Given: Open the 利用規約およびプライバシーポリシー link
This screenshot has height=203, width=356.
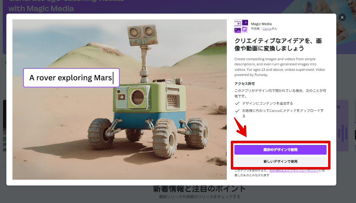Looking at the screenshot, I should [x=294, y=170].
